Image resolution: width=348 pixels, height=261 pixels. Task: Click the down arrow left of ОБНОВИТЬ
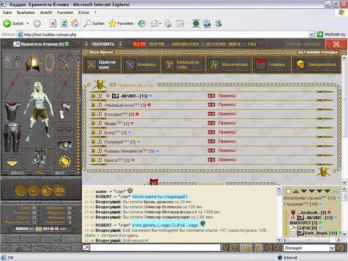tap(87, 44)
